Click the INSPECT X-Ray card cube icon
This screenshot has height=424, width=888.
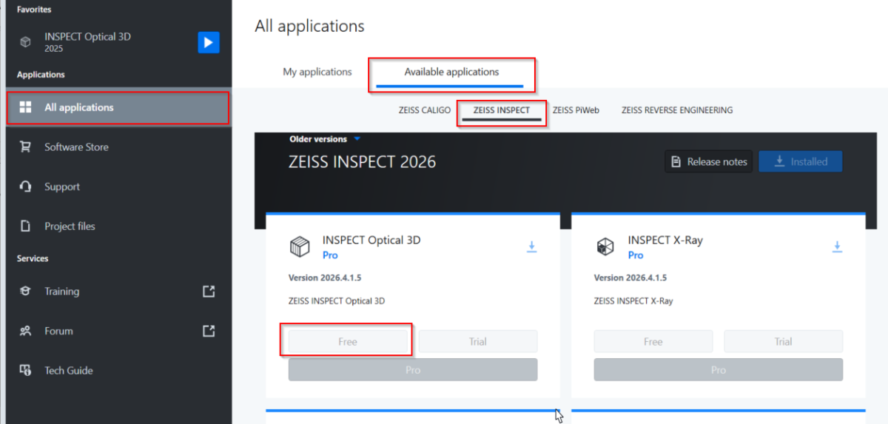pos(605,247)
